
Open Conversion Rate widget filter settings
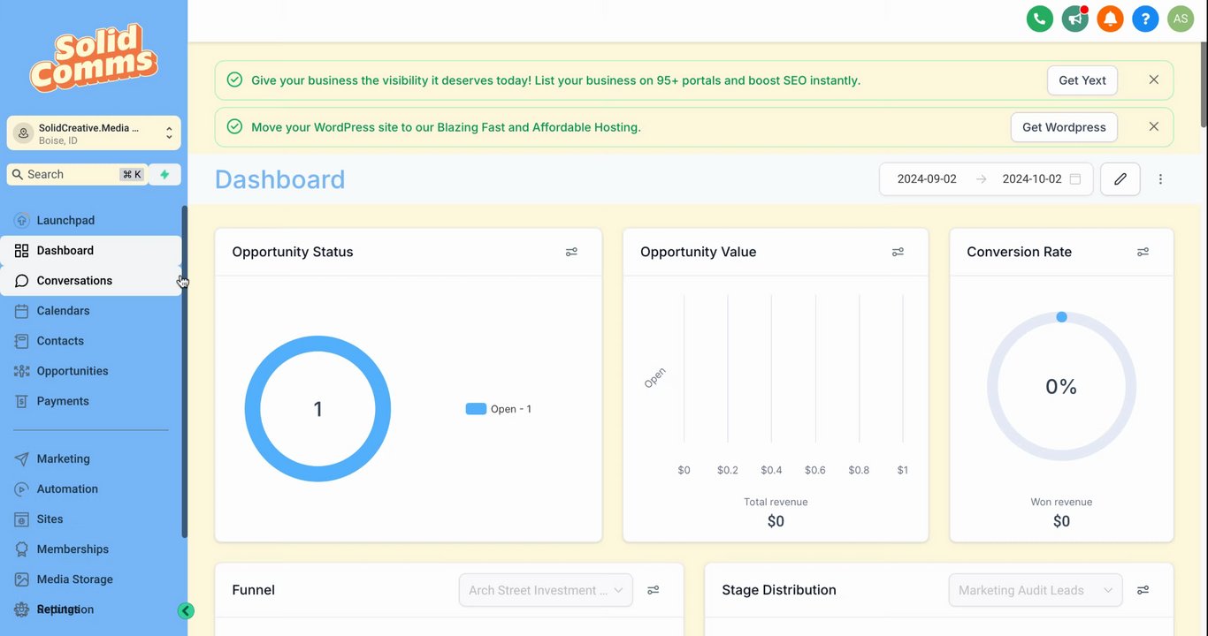coord(1143,252)
